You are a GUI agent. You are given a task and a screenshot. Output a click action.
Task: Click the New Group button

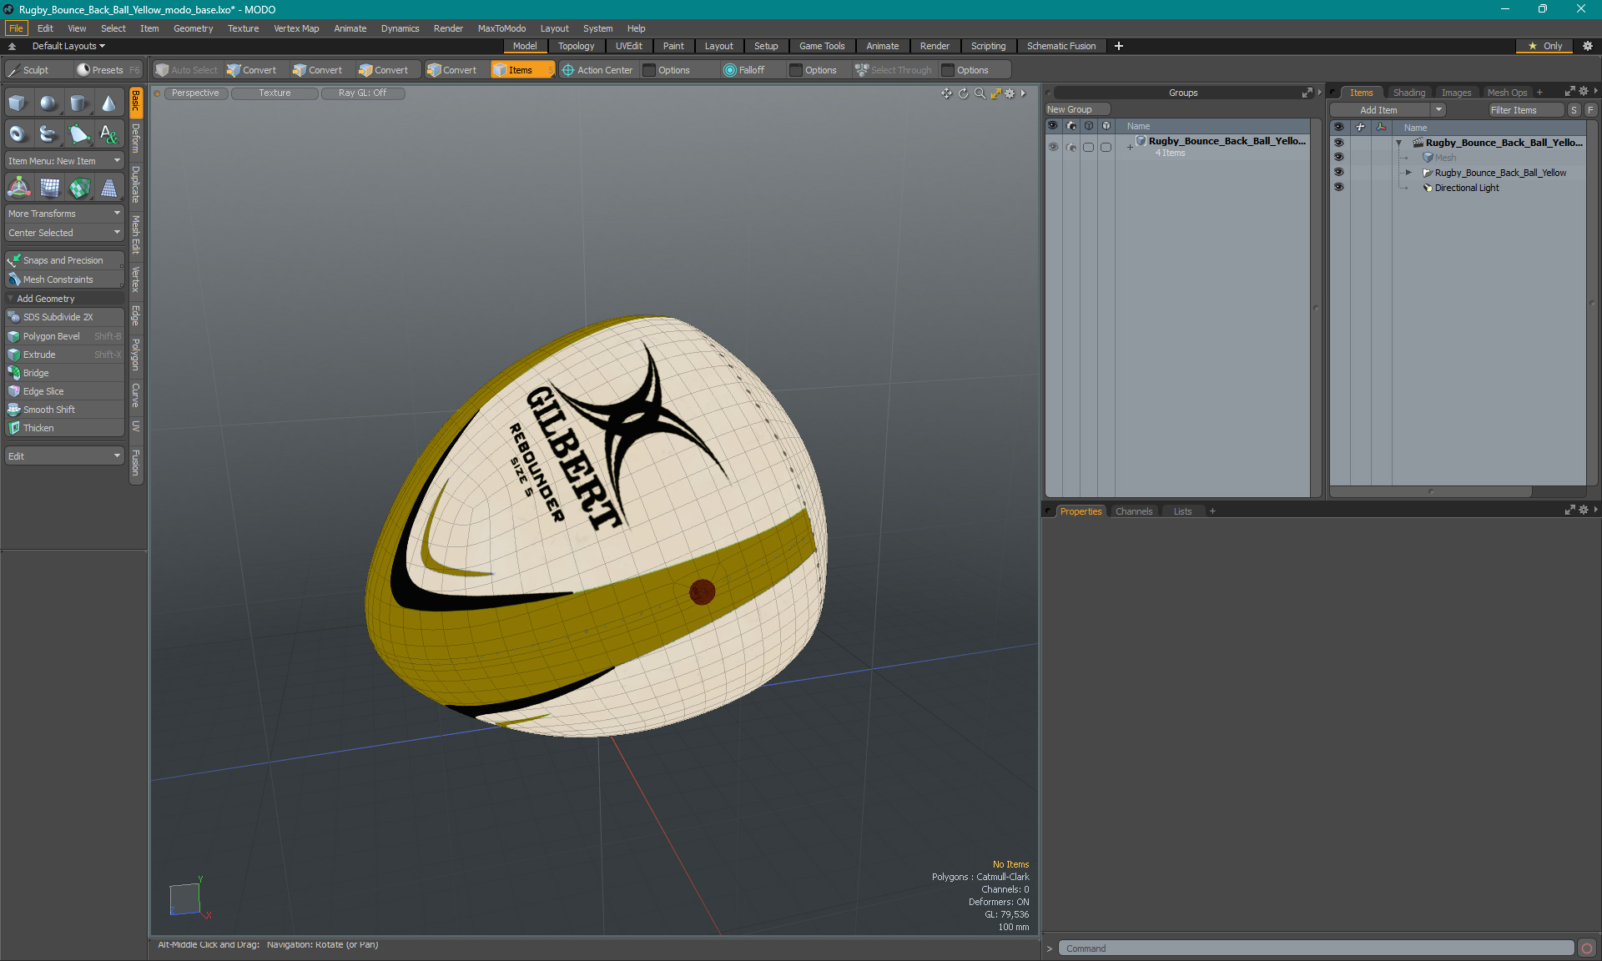pos(1076,109)
